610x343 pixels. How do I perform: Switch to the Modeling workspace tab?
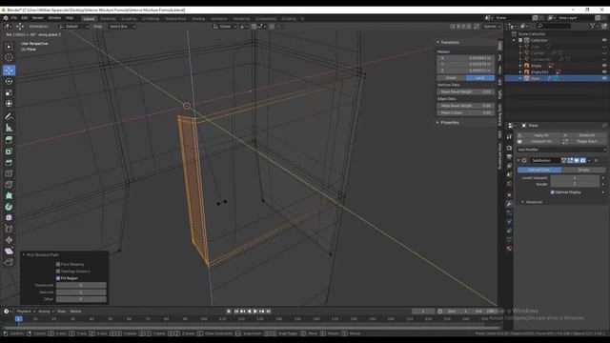tap(108, 19)
